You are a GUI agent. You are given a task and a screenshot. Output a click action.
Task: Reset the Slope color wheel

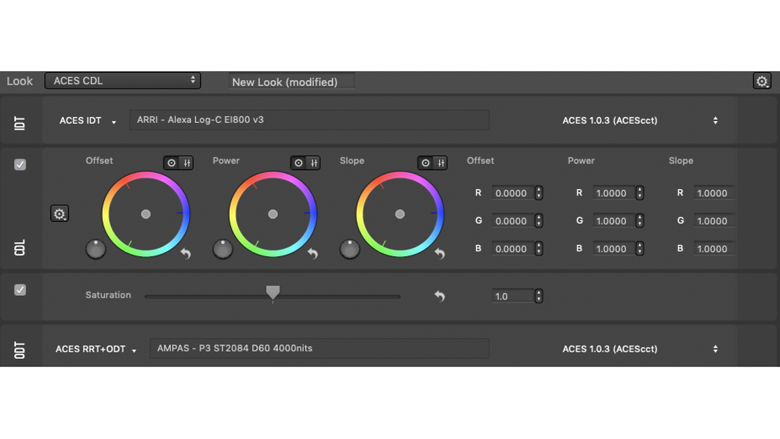pos(440,253)
